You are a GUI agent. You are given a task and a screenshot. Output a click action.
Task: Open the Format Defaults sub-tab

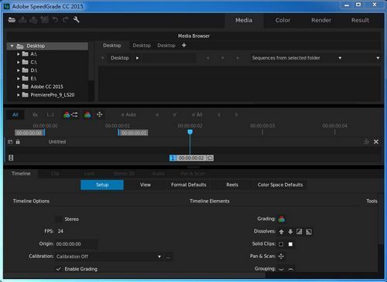click(x=189, y=185)
